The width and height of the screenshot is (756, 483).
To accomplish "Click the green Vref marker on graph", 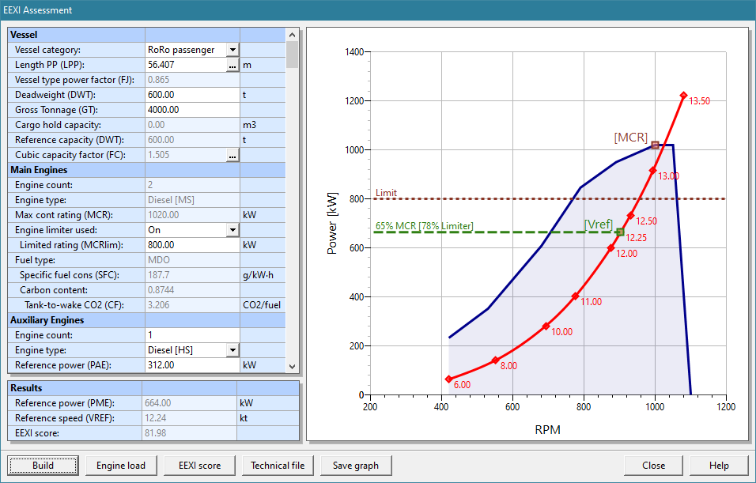I will (x=620, y=232).
